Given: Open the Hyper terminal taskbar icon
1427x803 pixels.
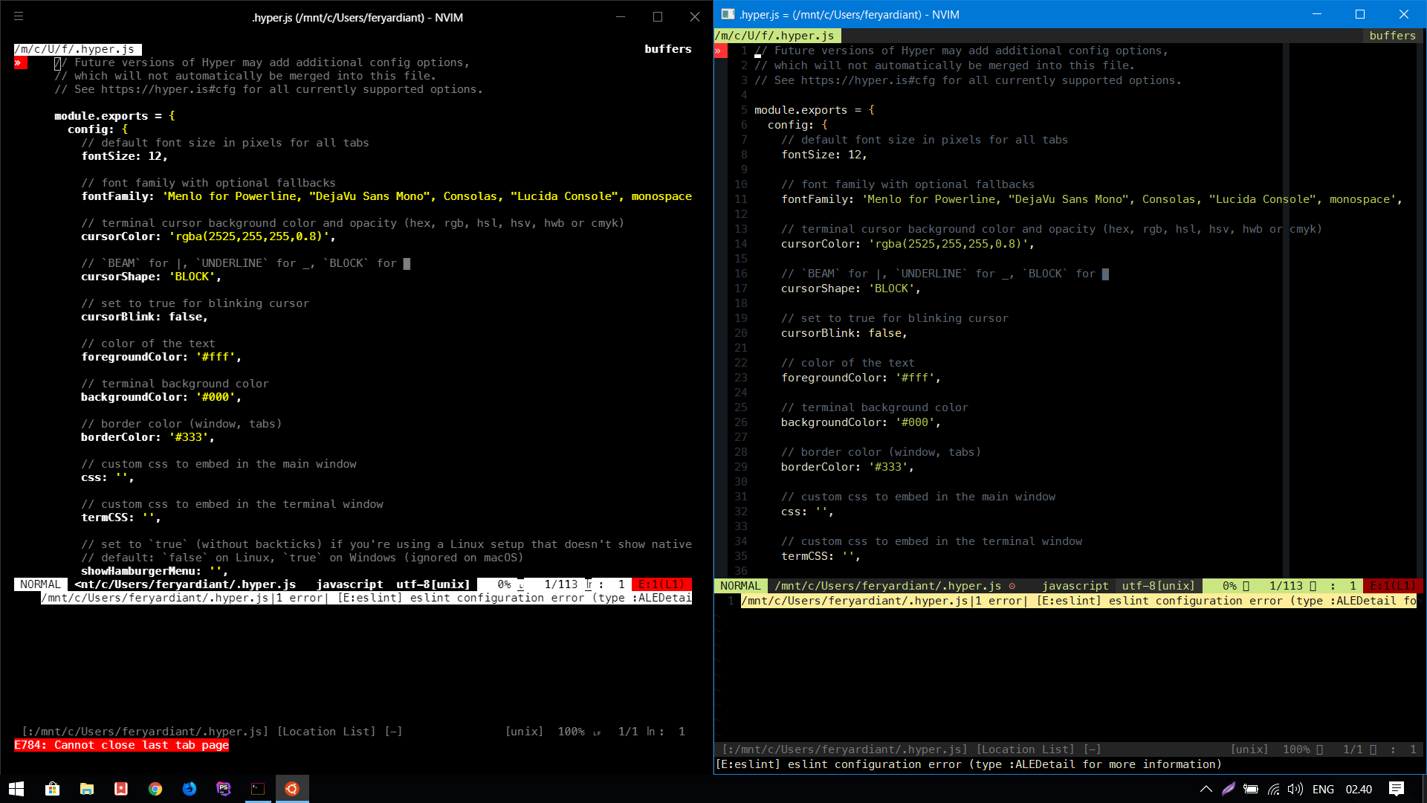Looking at the screenshot, I should coord(258,789).
